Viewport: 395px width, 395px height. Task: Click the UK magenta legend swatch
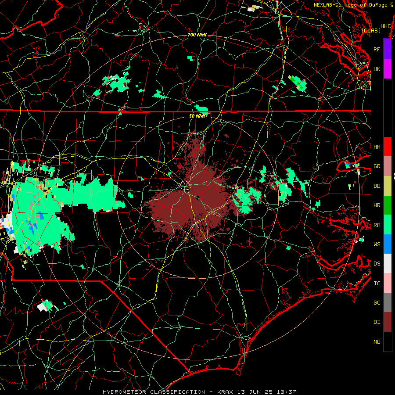(x=388, y=69)
